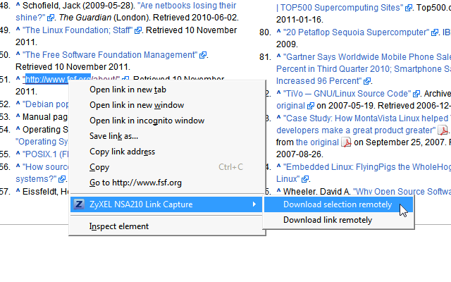Open the ZyXEL NSA210 Link Capture submenu

166,204
